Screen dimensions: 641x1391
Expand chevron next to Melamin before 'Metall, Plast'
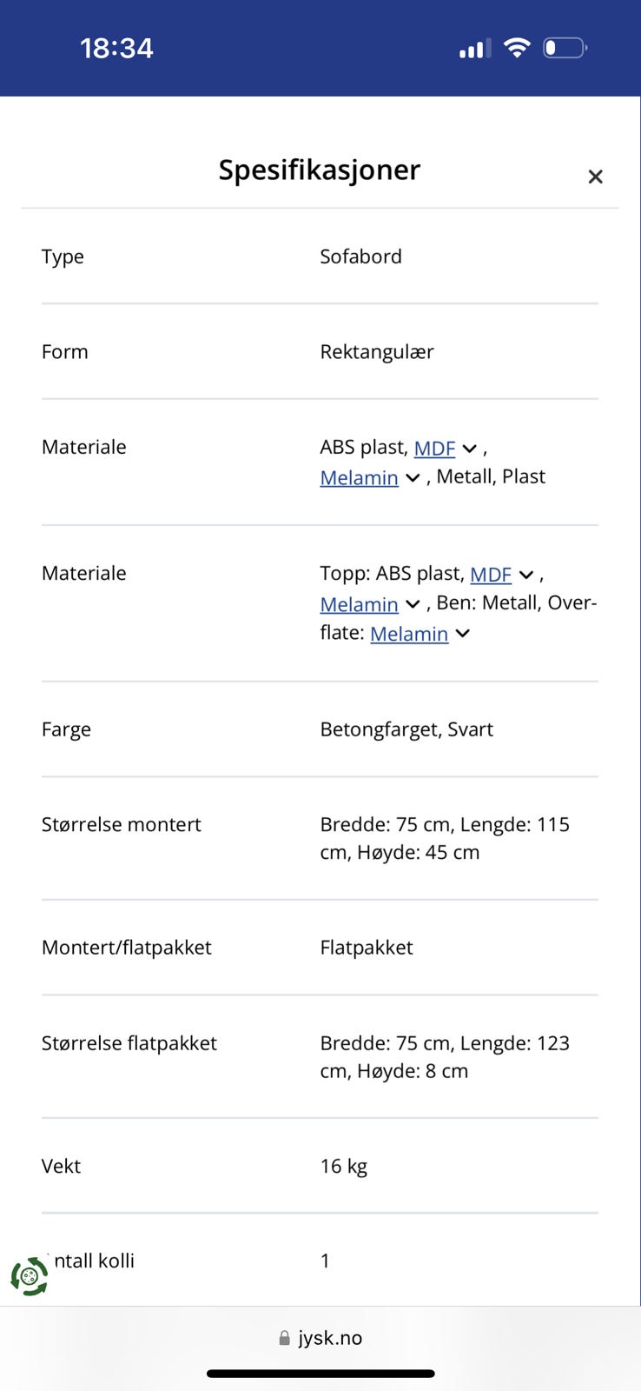point(413,478)
